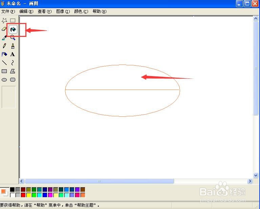
Task: Close the Paint window
Action: (x=255, y=4)
